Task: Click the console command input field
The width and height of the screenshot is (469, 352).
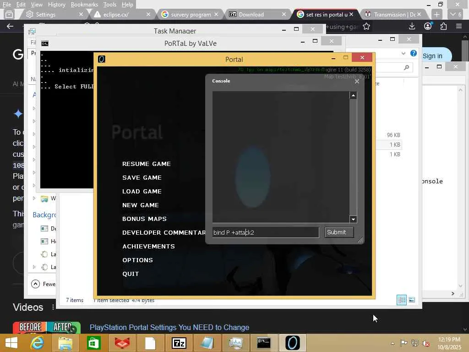Action: click(x=266, y=232)
